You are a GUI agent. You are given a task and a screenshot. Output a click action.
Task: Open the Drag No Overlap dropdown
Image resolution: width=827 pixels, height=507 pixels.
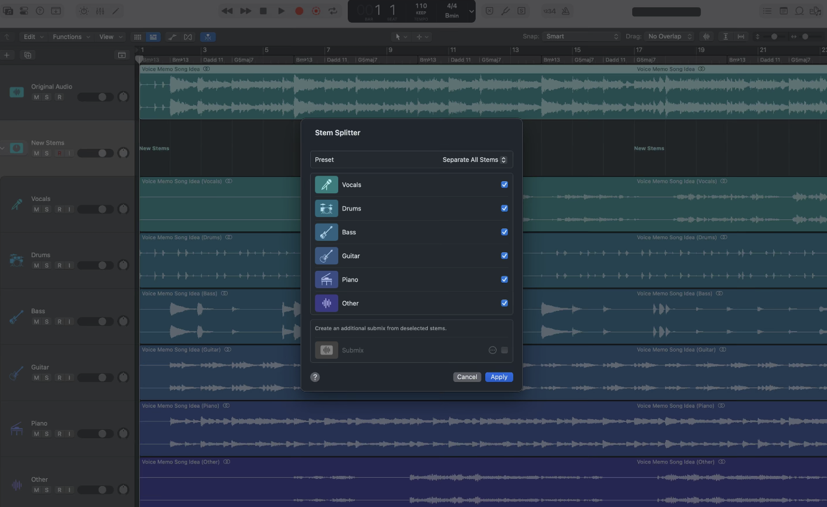tap(669, 36)
